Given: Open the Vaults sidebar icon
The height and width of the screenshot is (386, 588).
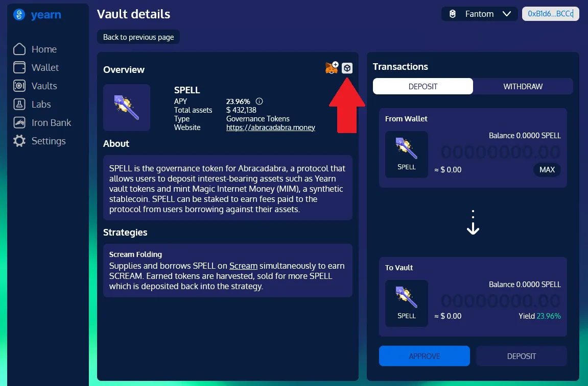Looking at the screenshot, I should tap(19, 86).
